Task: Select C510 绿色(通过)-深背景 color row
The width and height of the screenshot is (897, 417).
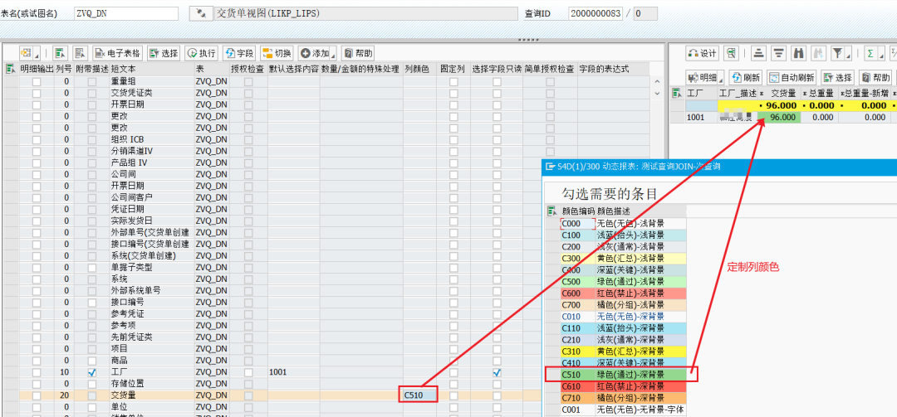Action: pos(623,375)
